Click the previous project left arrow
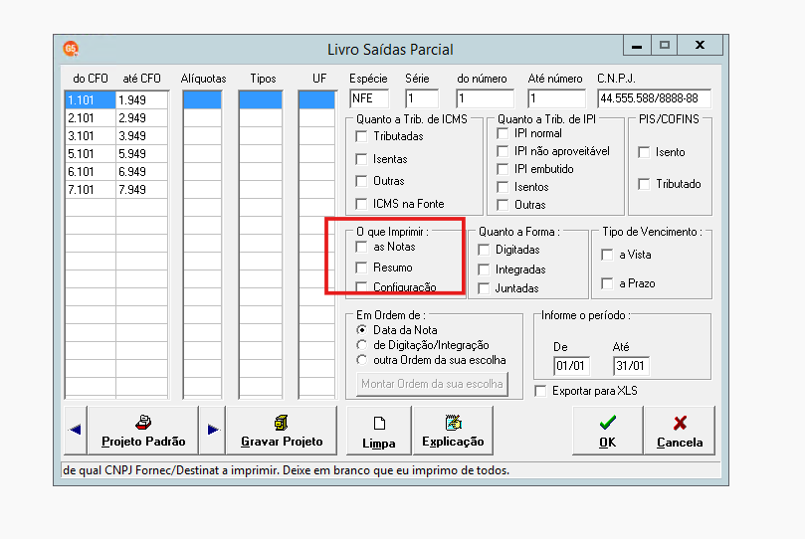Image resolution: width=805 pixels, height=539 pixels. pyautogui.click(x=76, y=430)
